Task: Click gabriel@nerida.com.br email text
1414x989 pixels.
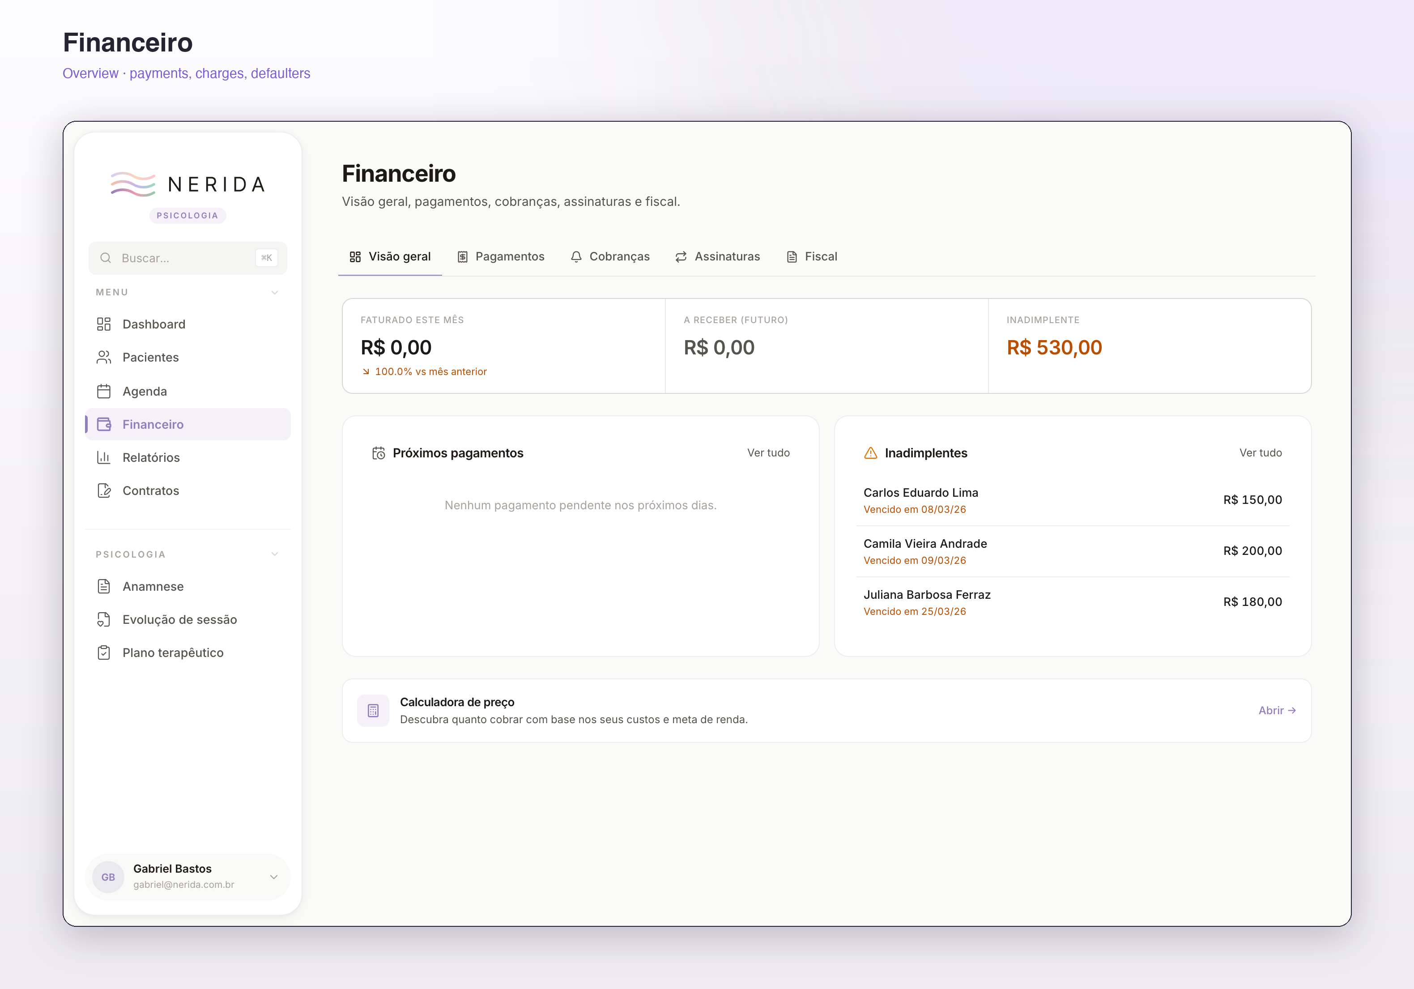Action: (183, 885)
